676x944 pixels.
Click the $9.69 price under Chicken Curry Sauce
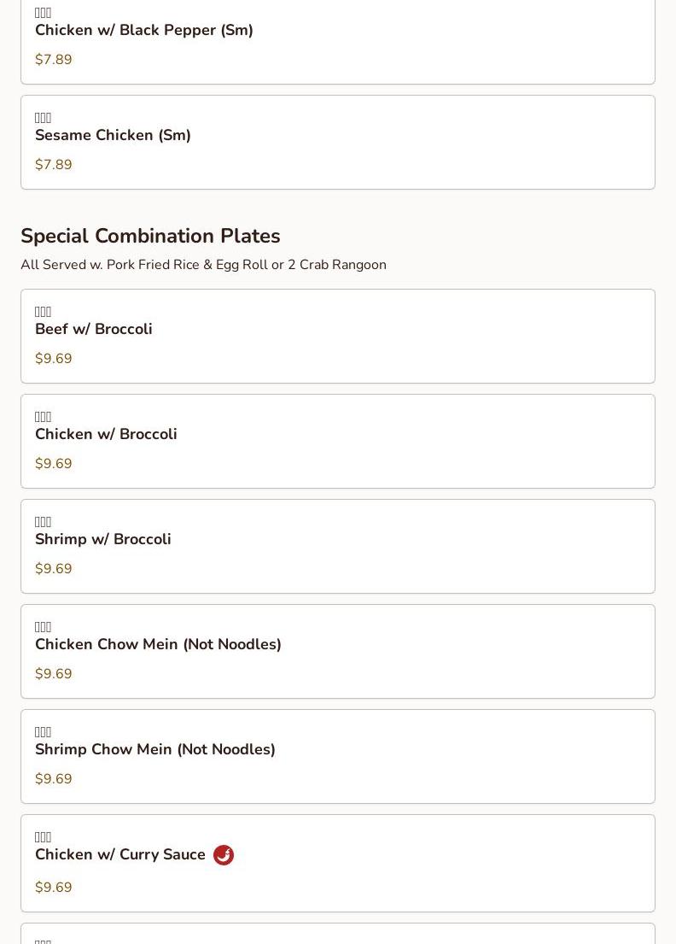click(x=54, y=888)
